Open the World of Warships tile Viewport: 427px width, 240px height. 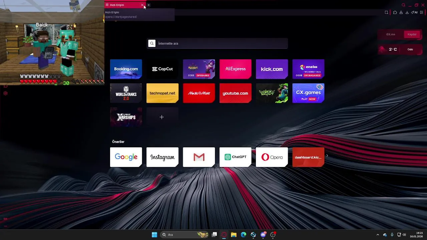[x=126, y=117]
